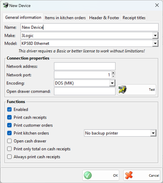Open the Make combo box showing 3Logic

[x=89, y=35]
